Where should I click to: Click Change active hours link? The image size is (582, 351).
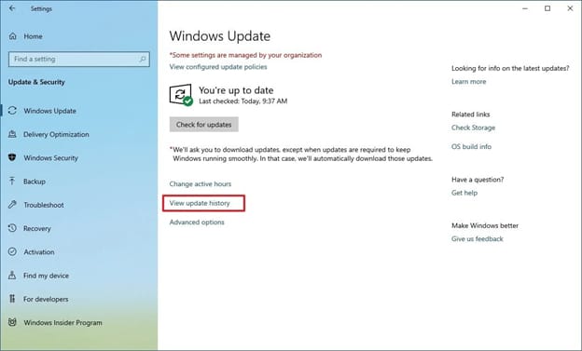click(201, 183)
